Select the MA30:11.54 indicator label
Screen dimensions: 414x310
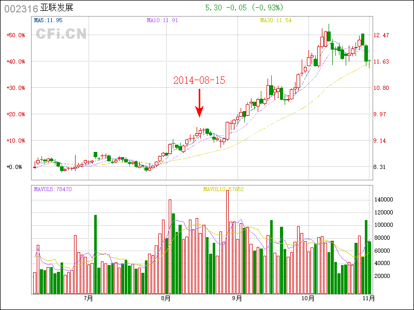[276, 21]
